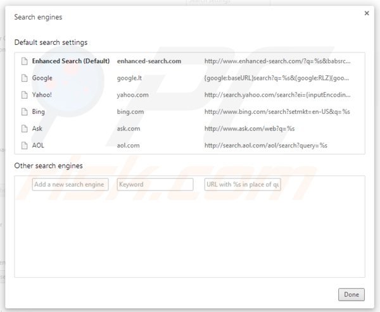Viewport: 380px width, 312px height.
Task: Select the Yahoo! search engine name
Action: 42,95
